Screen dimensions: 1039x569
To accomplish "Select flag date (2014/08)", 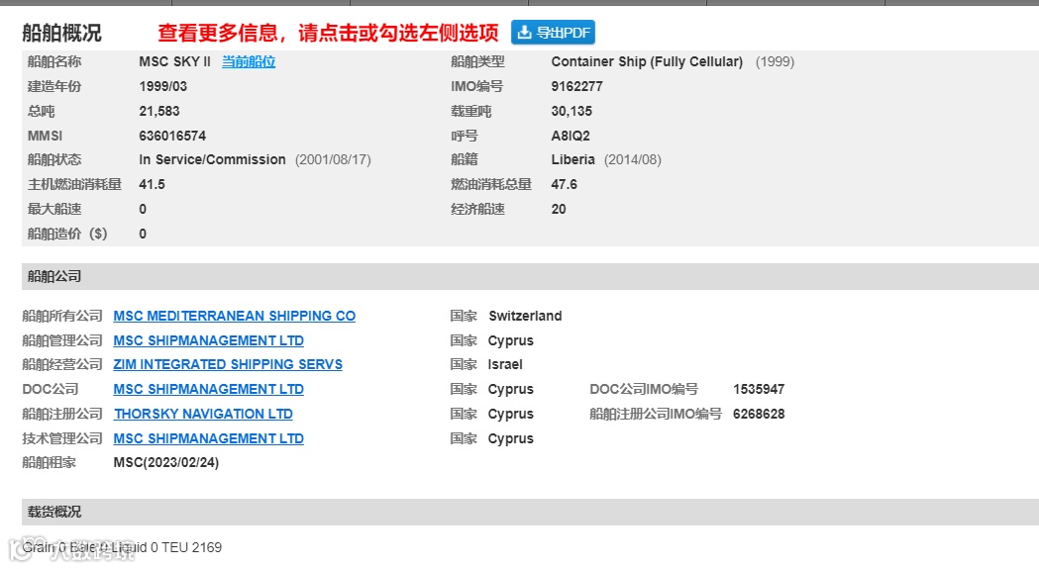I will [x=633, y=159].
